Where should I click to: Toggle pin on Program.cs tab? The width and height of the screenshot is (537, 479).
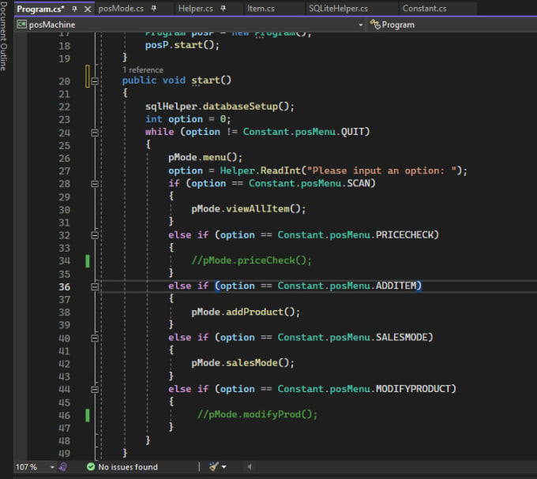[x=75, y=9]
